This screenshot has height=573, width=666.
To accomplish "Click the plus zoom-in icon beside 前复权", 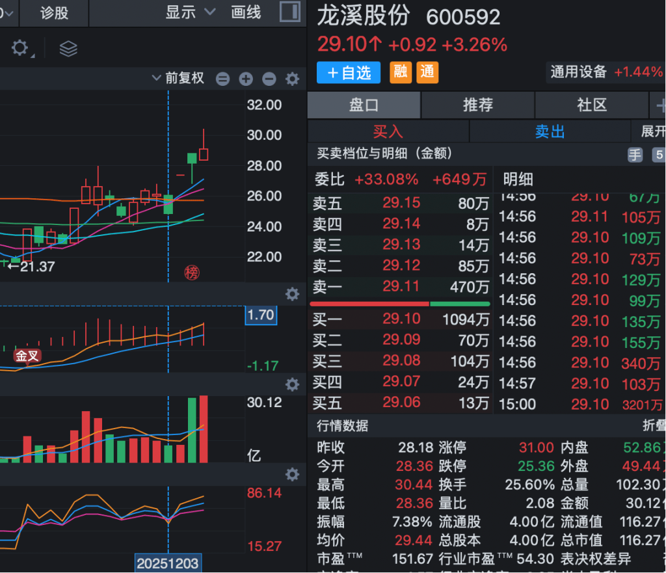I will [246, 79].
